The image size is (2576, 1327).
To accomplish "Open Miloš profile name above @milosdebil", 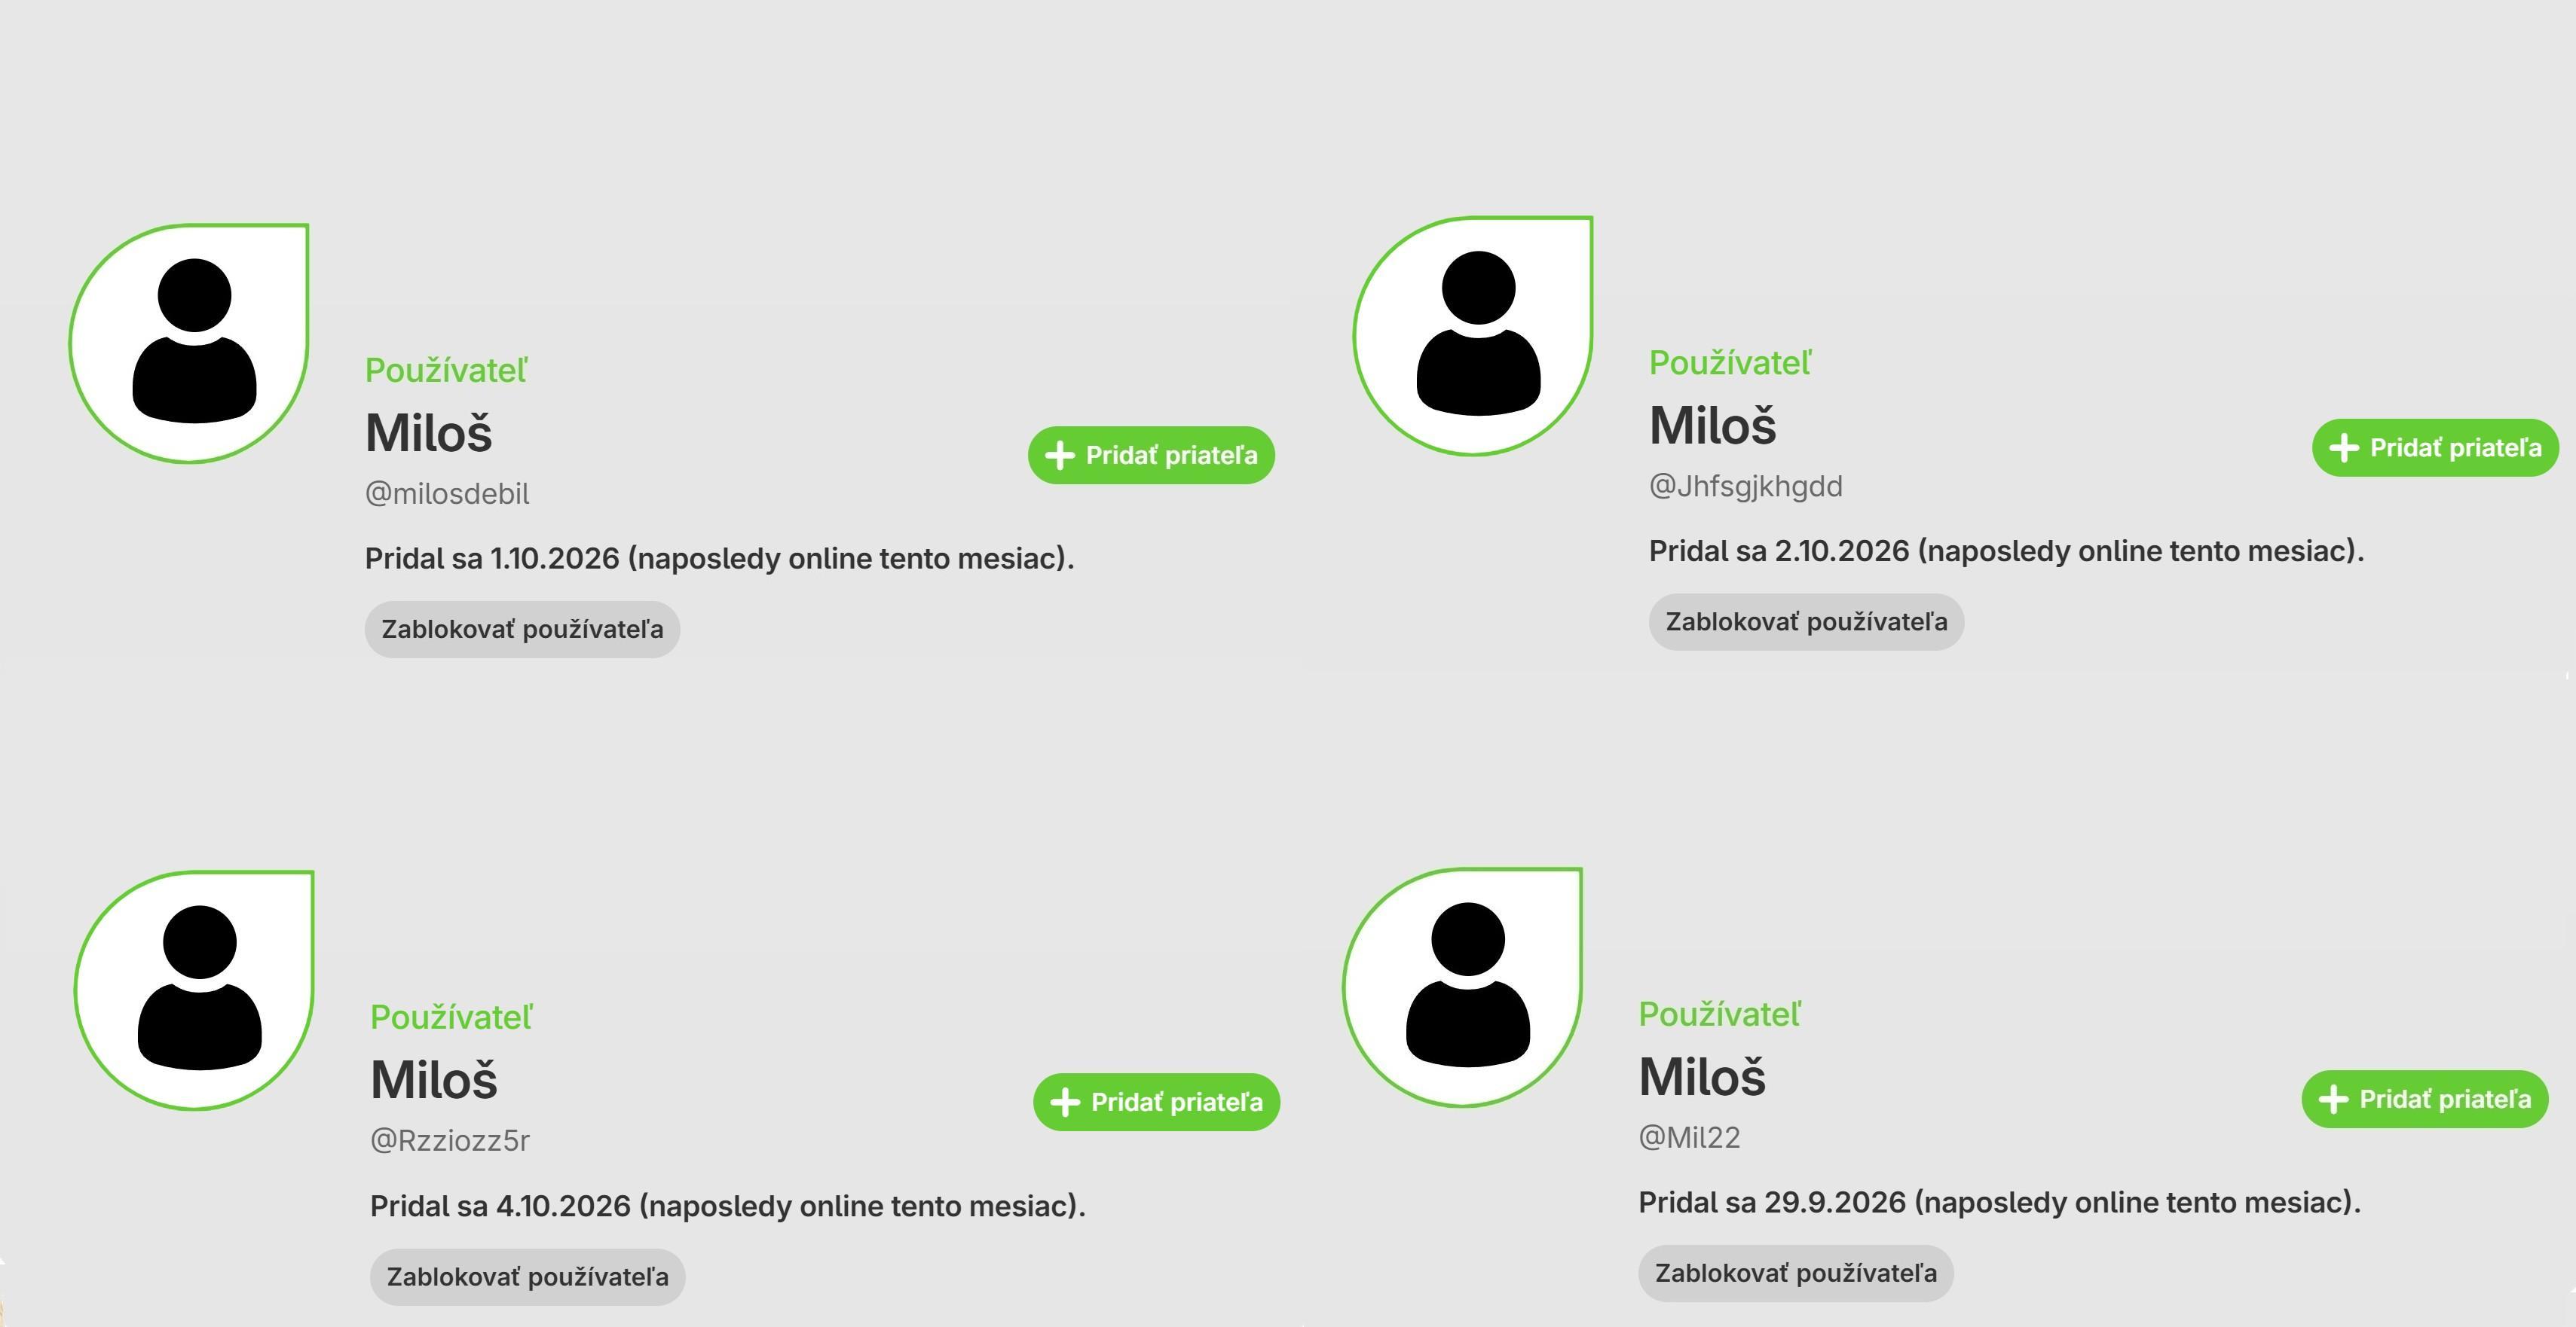I will 428,433.
